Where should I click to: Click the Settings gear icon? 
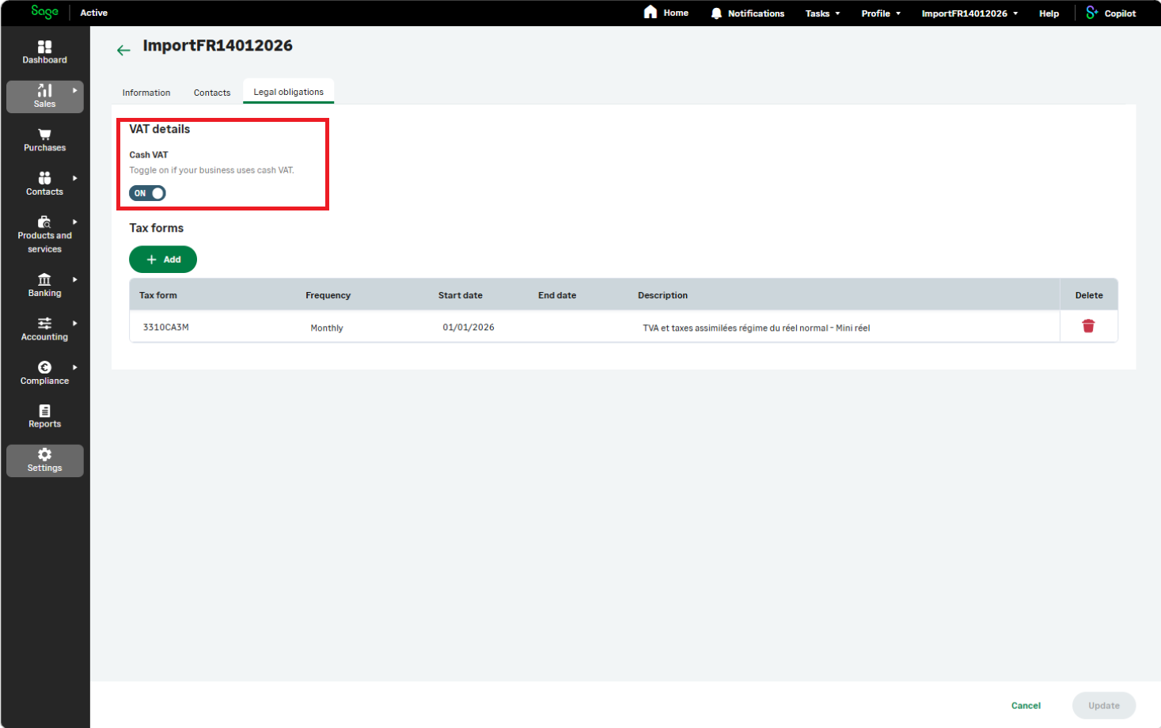(44, 454)
